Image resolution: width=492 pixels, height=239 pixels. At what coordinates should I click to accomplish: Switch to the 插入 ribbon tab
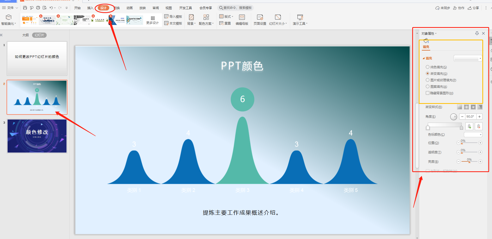[90, 8]
